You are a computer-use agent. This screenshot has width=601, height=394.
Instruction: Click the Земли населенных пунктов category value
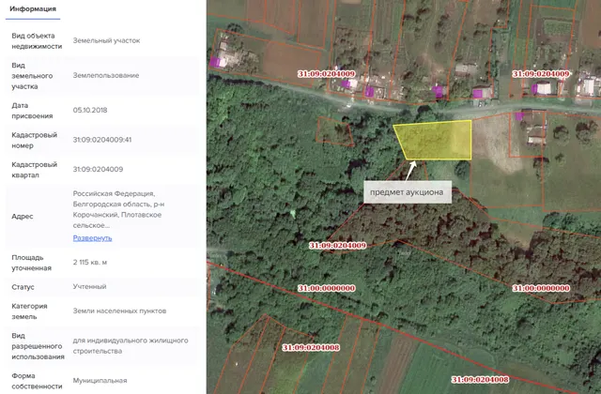coord(119,311)
